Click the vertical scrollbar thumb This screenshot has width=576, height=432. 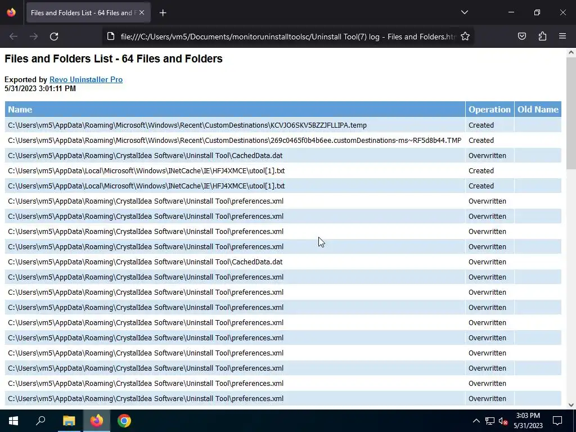(571, 114)
